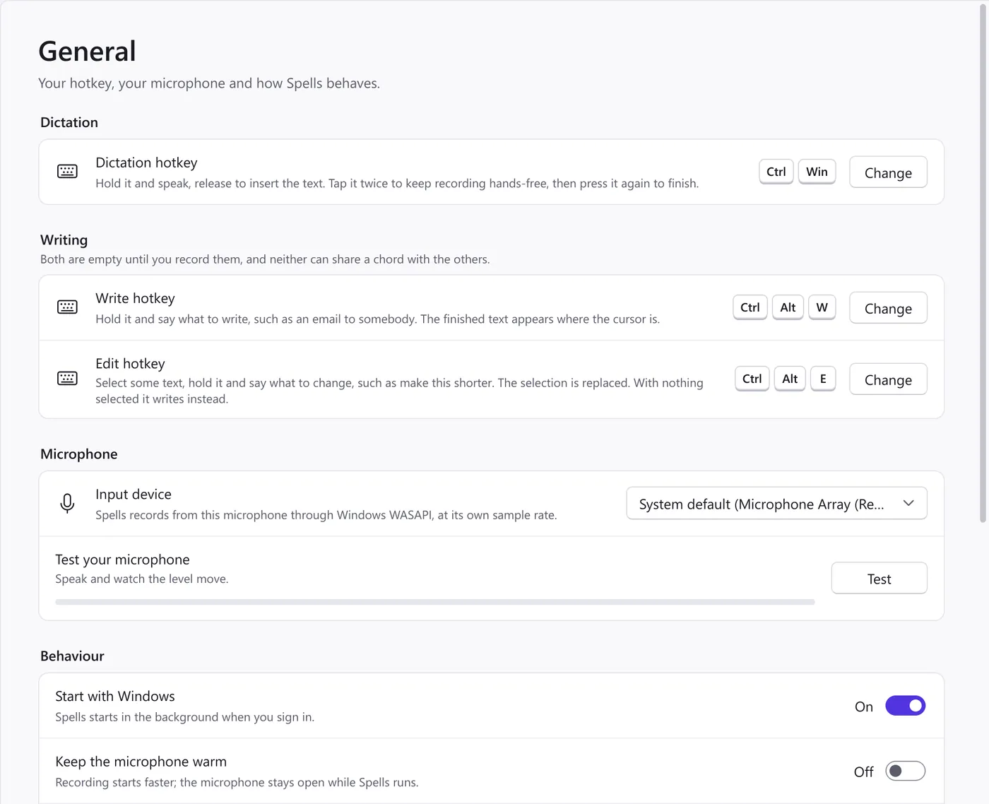Click the Ctrl key chip for Dictation hotkey
Viewport: 989px width, 804px height.
(776, 172)
